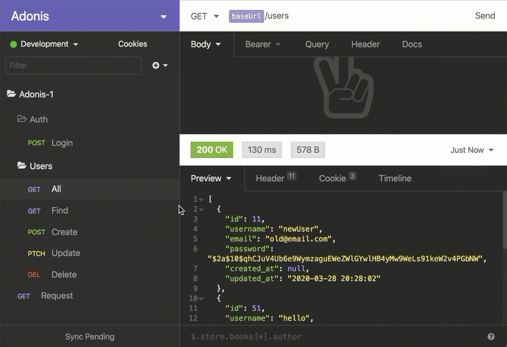Click the 578 B response size badge
The width and height of the screenshot is (507, 347).
[308, 150]
